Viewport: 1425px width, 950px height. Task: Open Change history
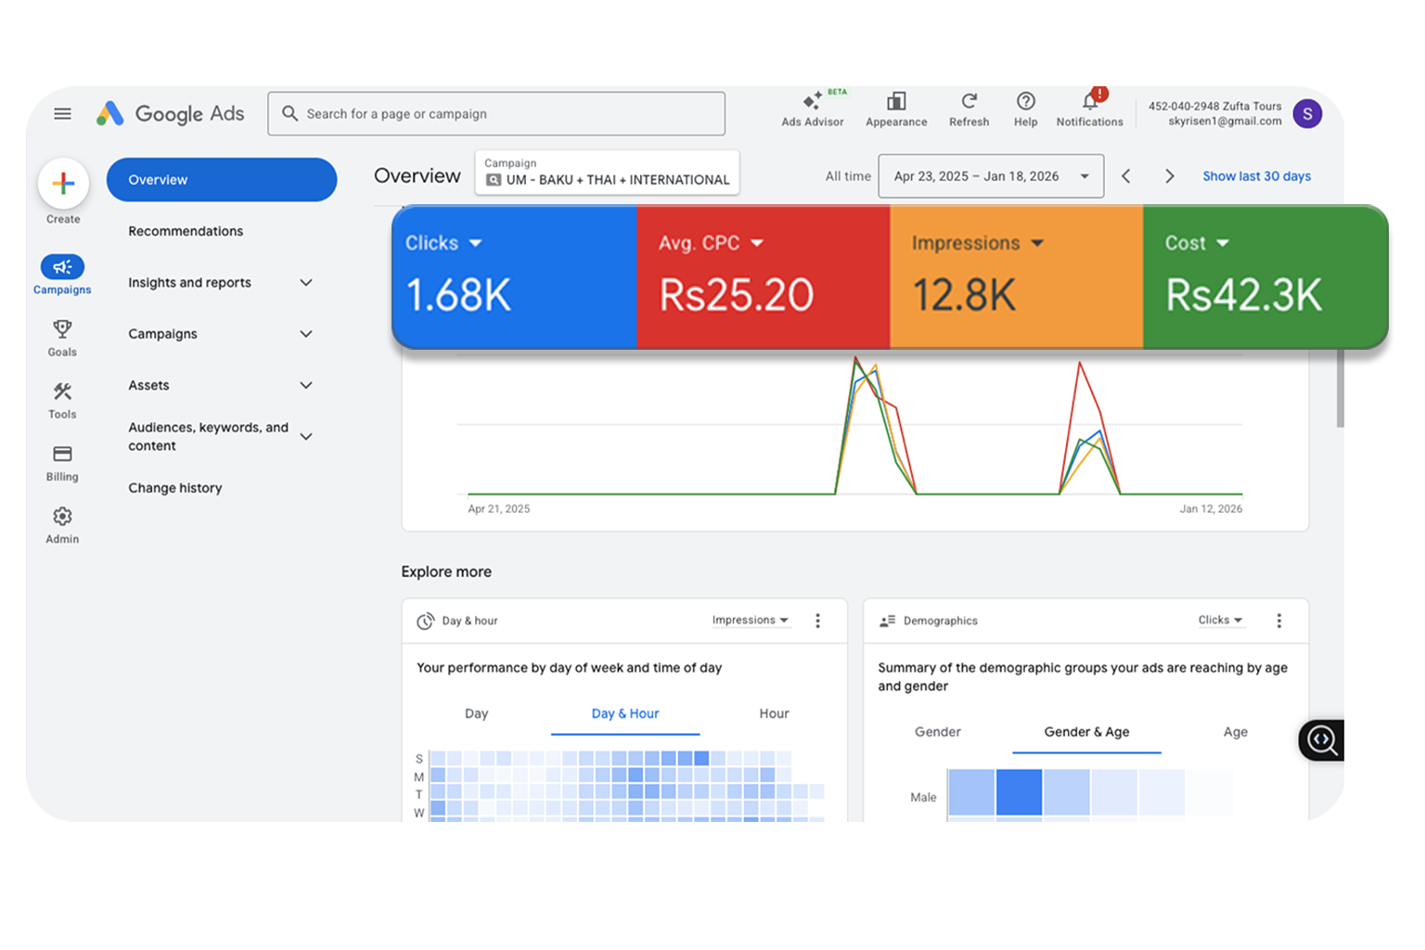[x=175, y=488]
